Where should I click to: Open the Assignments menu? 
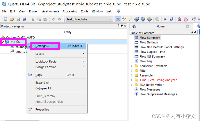[51, 11]
